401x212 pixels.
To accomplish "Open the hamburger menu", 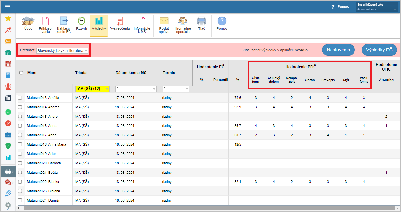I will pos(8,7).
